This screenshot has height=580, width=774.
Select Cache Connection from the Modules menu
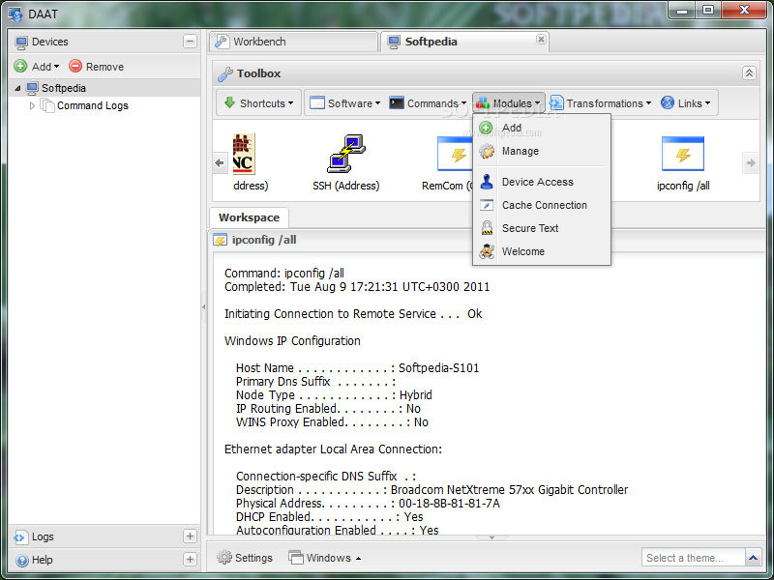pos(542,205)
